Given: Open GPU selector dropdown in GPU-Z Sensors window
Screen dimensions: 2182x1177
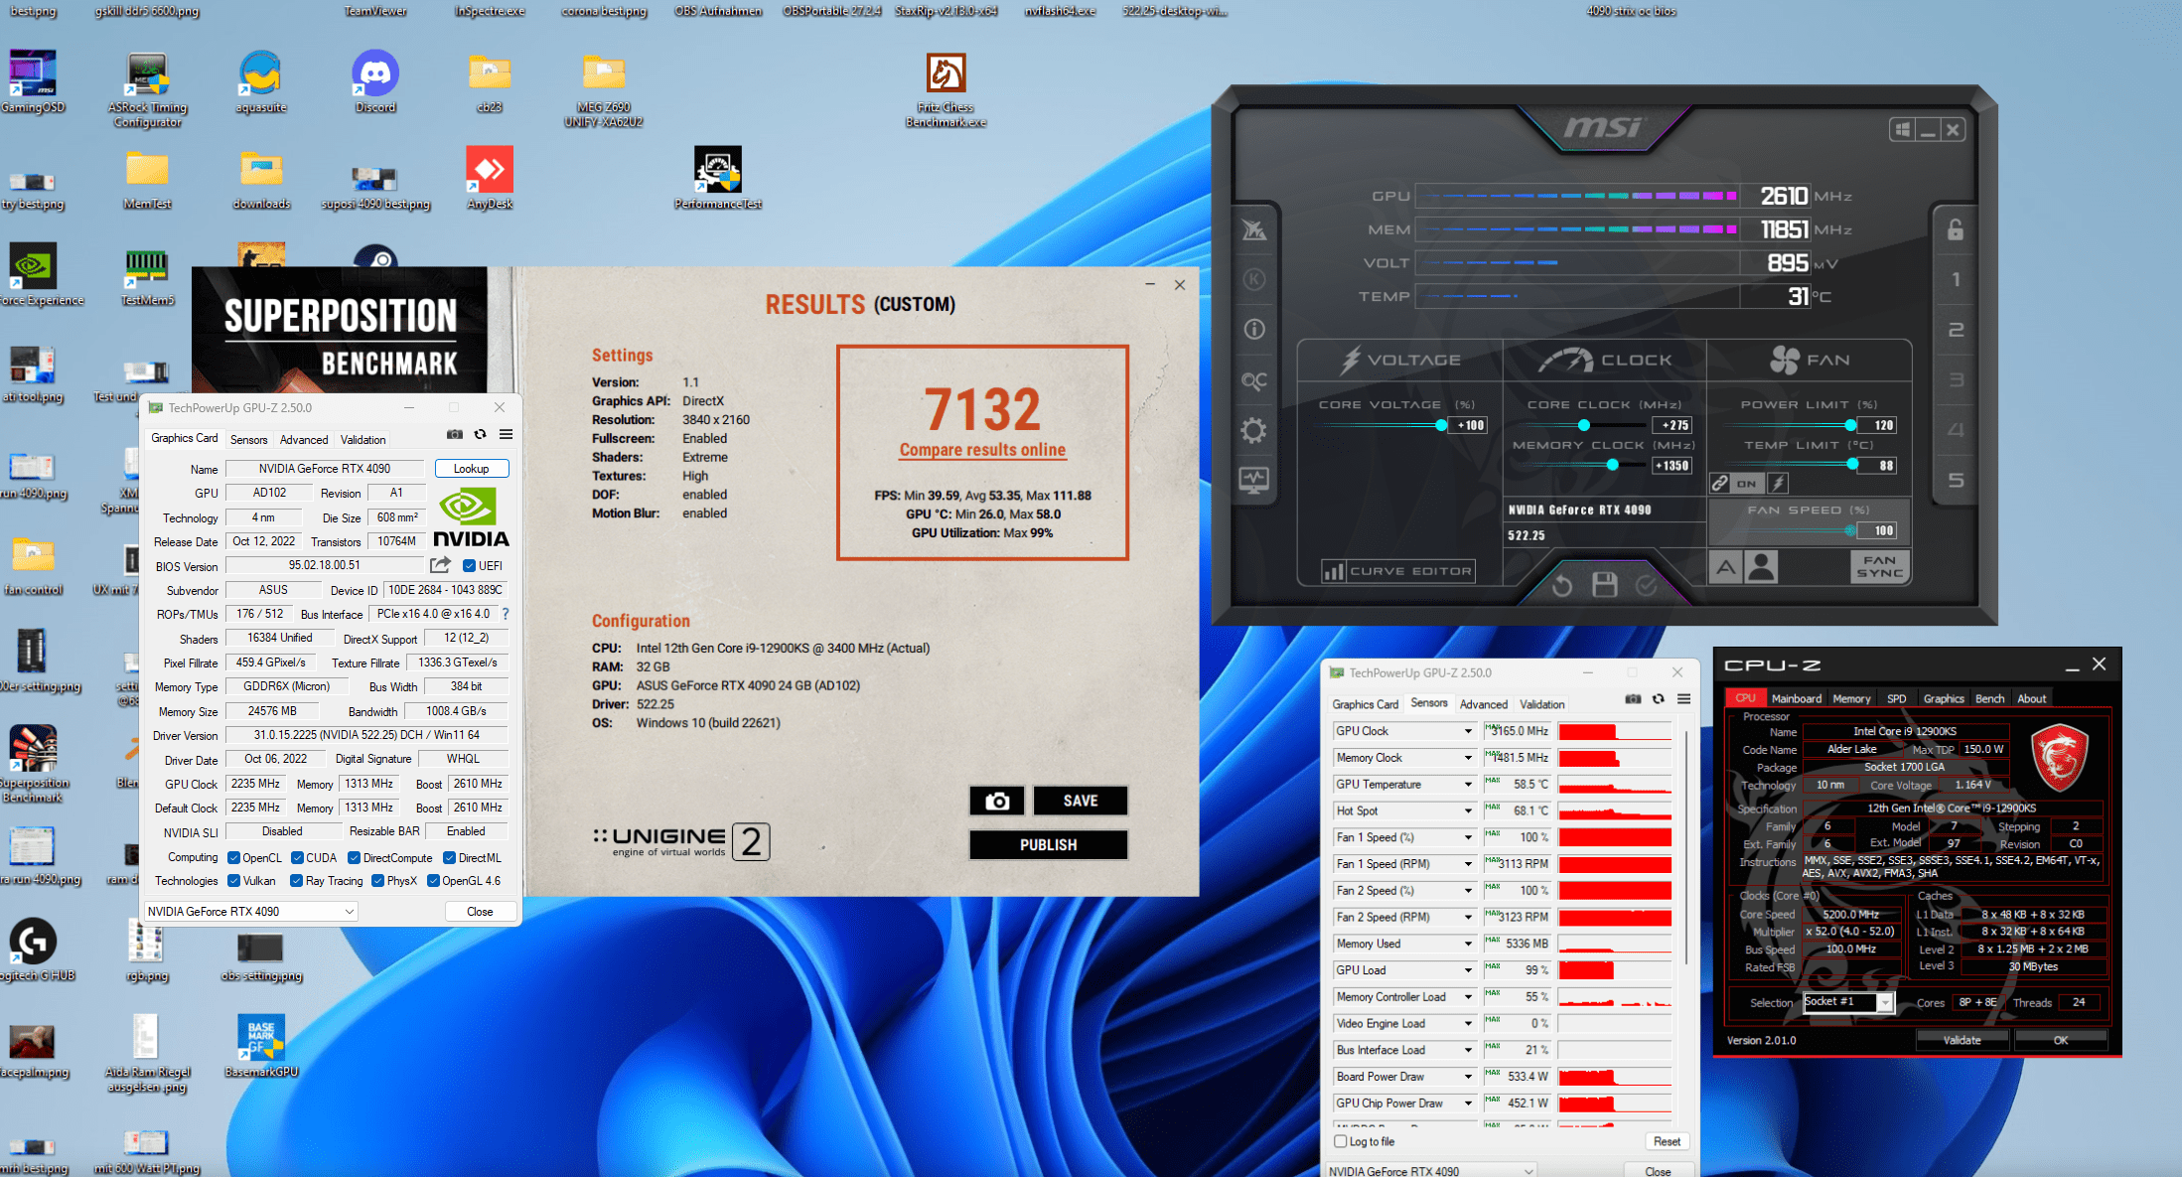Looking at the screenshot, I should click(1432, 1171).
